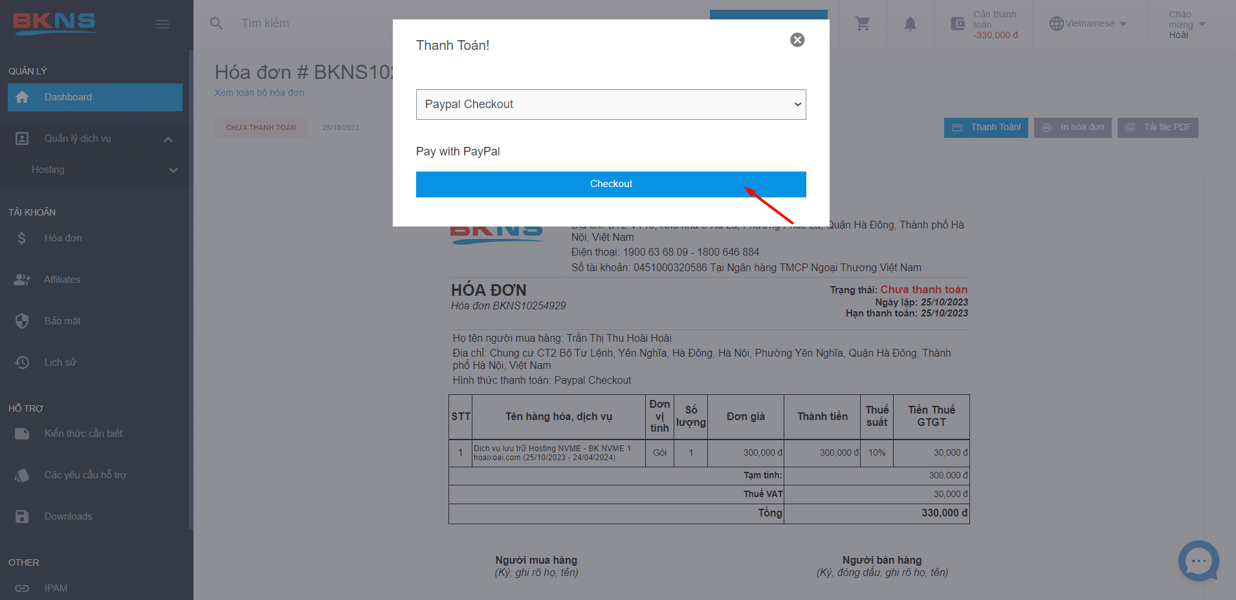
Task: Click Xem toàn bộ hóa đơn link
Action: [x=259, y=93]
